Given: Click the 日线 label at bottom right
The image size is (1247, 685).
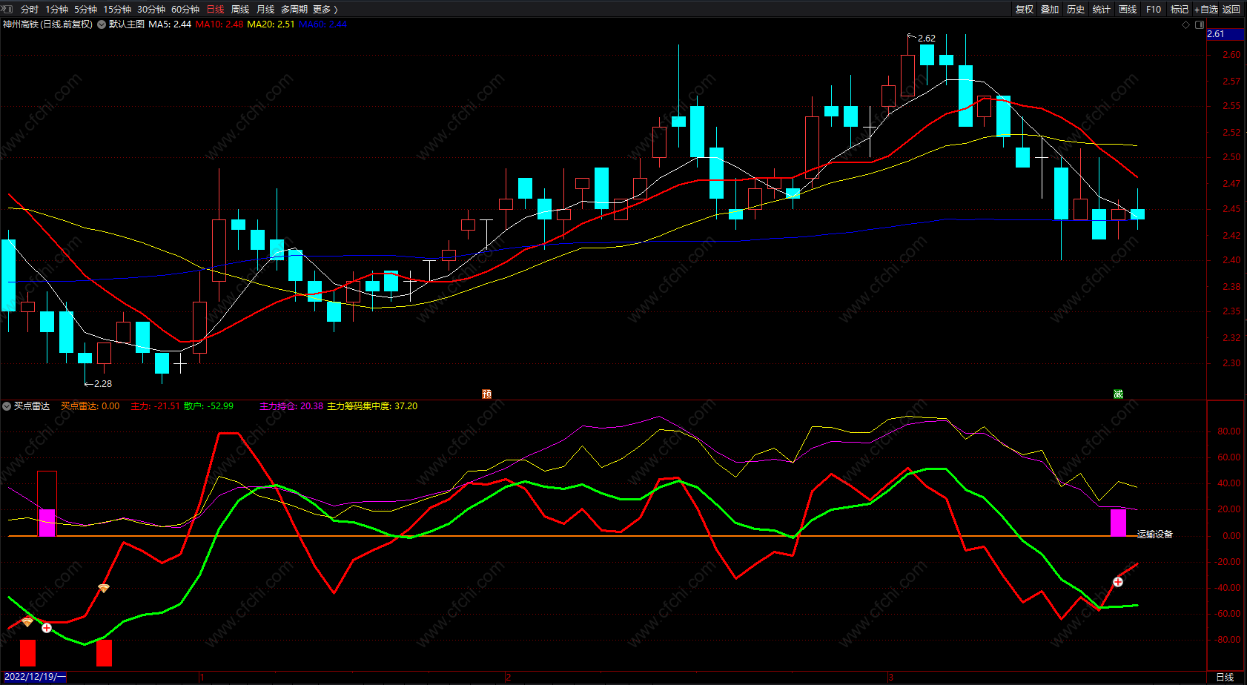Looking at the screenshot, I should (x=1225, y=678).
